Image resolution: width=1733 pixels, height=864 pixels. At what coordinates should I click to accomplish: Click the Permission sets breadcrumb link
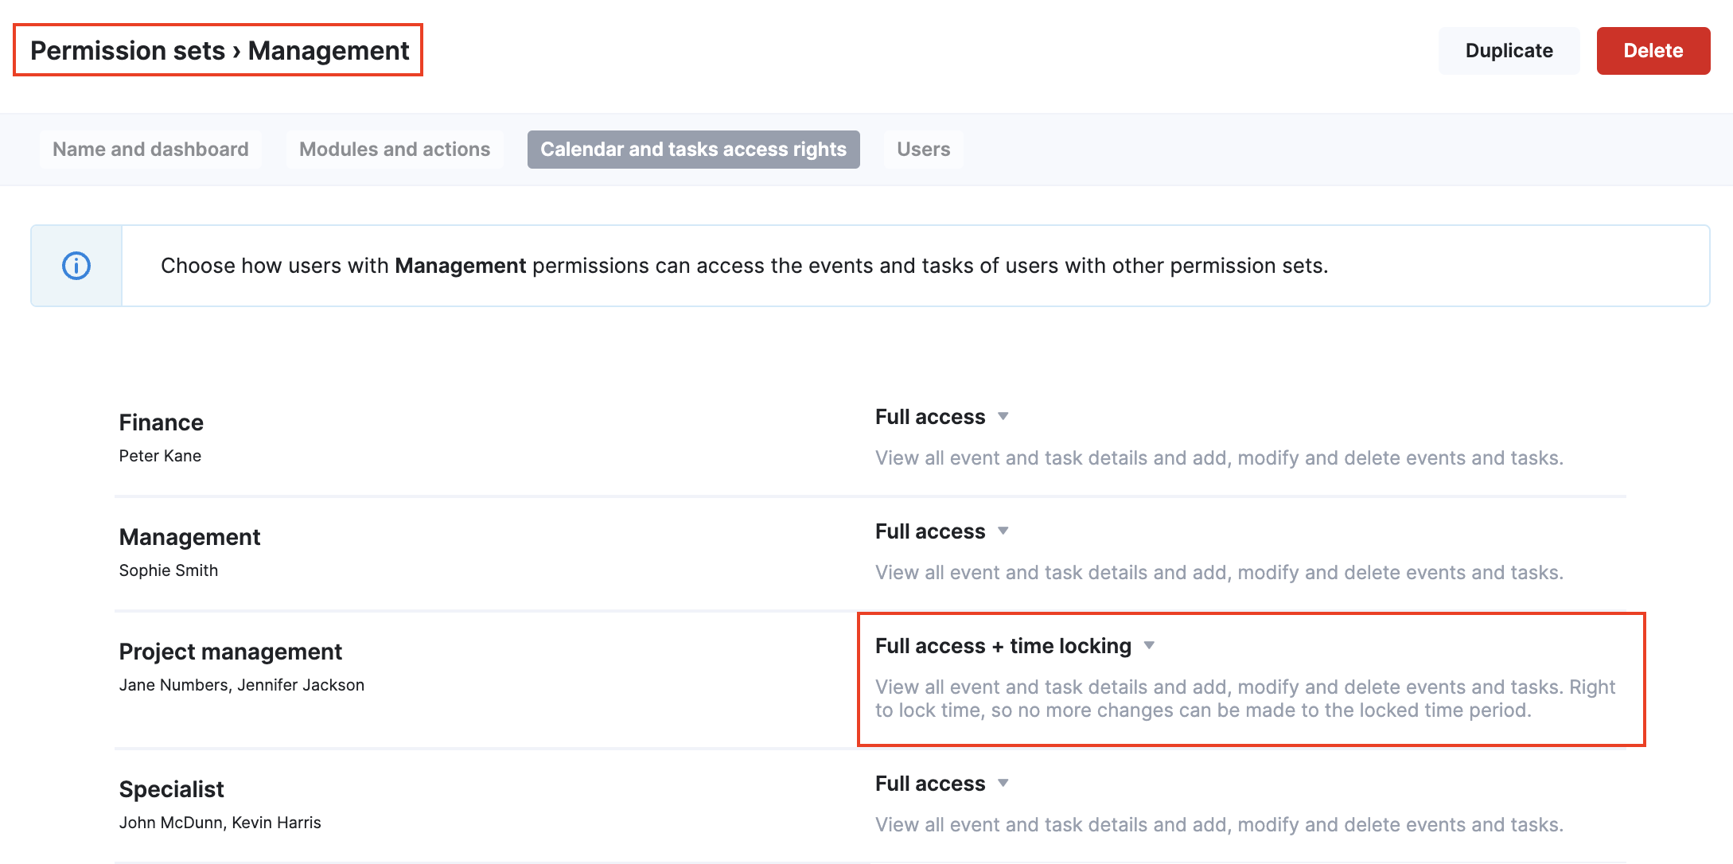click(127, 51)
